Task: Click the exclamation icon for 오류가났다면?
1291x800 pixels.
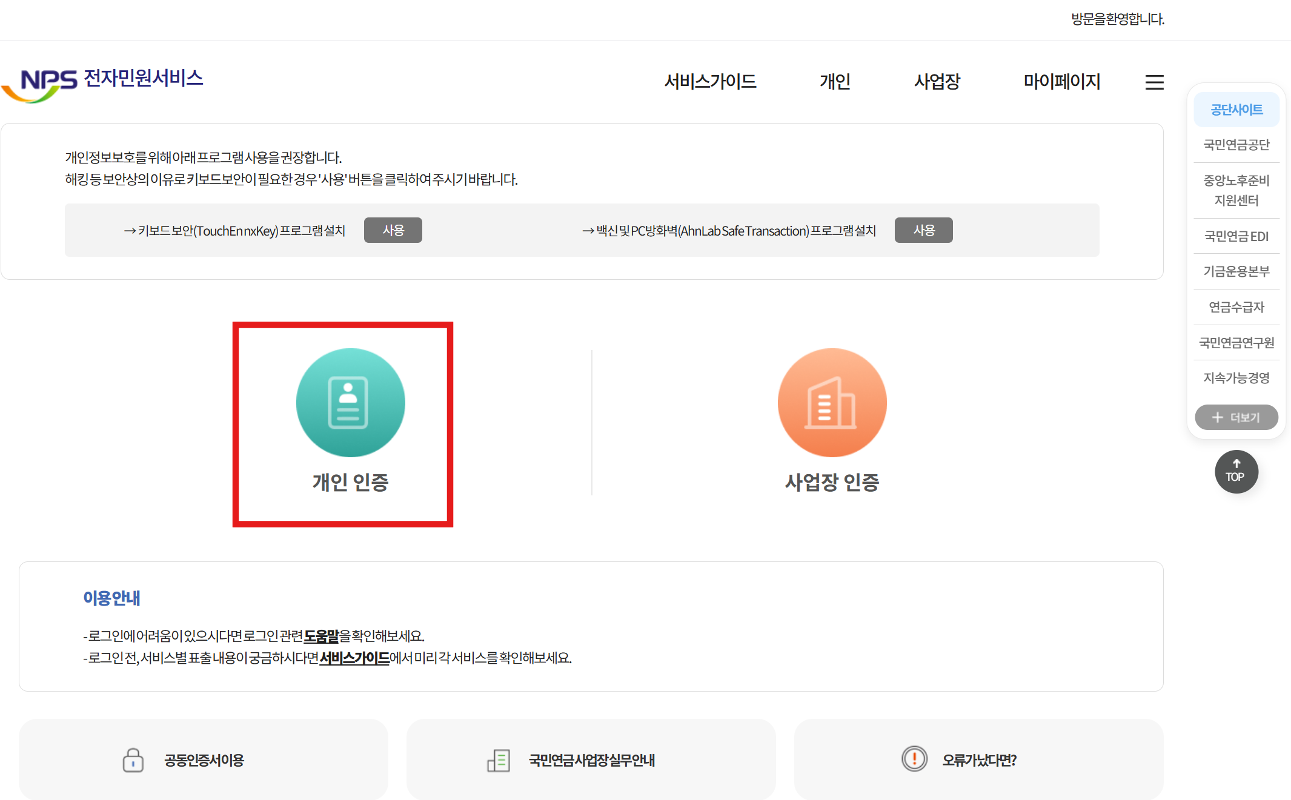Action: click(914, 758)
